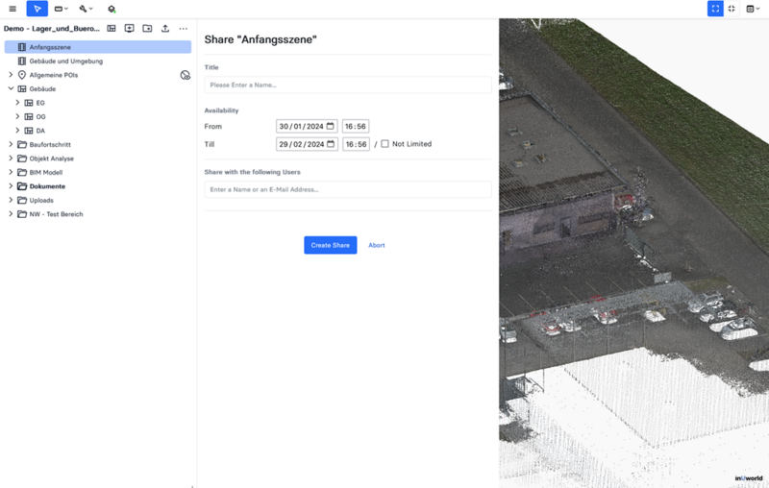Click the Abort link
This screenshot has height=488, width=769.
(377, 245)
